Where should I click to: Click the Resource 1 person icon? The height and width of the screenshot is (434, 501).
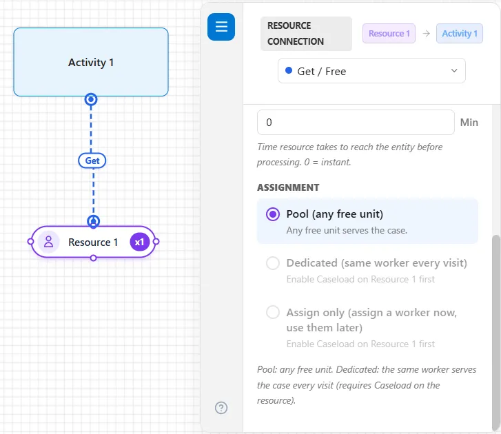(48, 242)
